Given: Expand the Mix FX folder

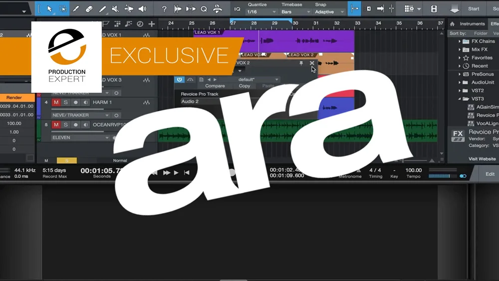Looking at the screenshot, I should [460, 49].
